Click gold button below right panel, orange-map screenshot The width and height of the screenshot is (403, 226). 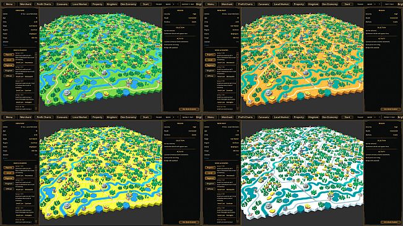pos(391,109)
